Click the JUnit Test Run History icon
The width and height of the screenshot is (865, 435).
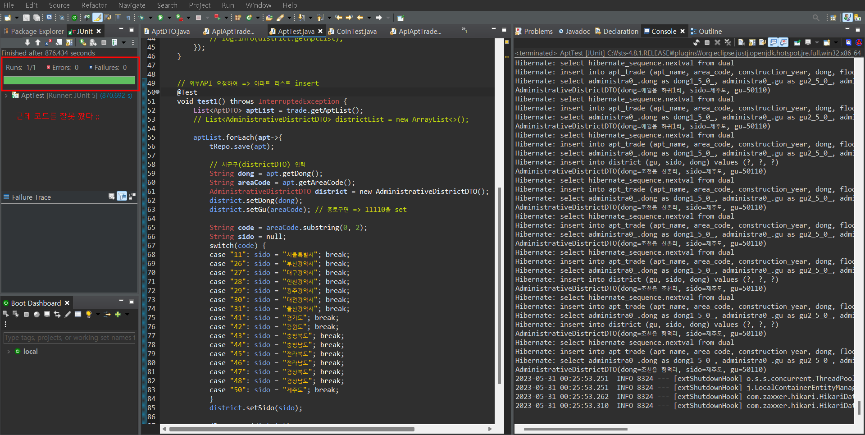point(114,42)
